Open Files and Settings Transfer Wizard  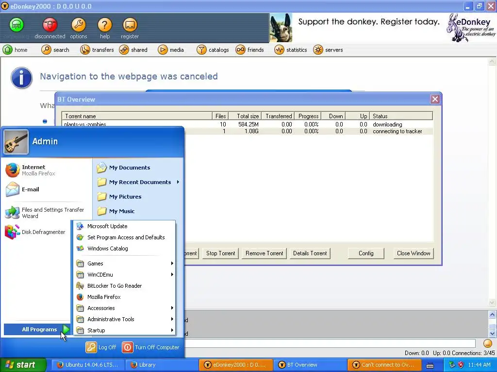point(45,213)
